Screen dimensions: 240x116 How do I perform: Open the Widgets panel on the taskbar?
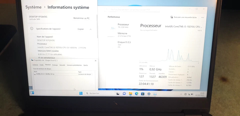point(32,93)
